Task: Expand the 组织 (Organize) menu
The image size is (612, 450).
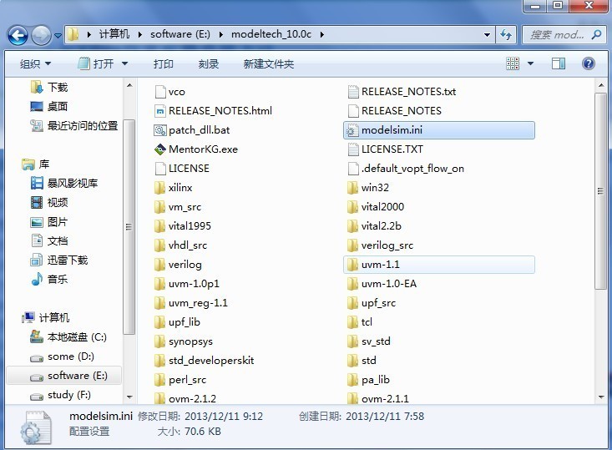Action: (x=35, y=64)
